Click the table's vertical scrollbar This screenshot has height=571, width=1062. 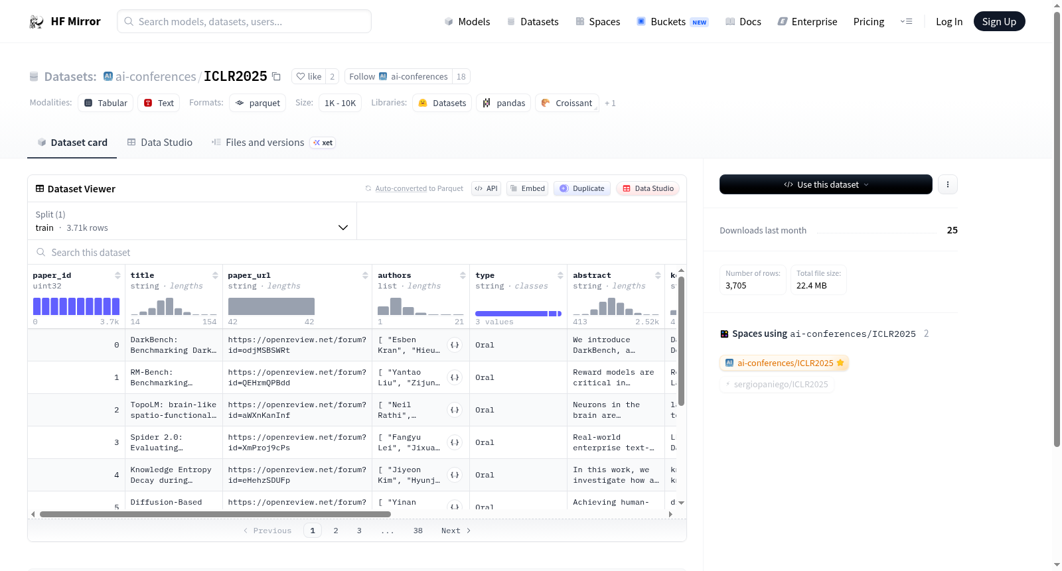pos(681,341)
